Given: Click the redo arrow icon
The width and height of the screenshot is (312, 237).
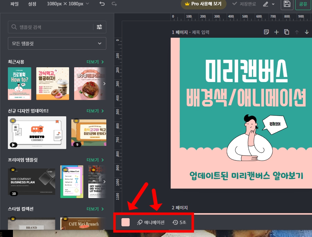Looking at the screenshot, I should [x=114, y=4].
